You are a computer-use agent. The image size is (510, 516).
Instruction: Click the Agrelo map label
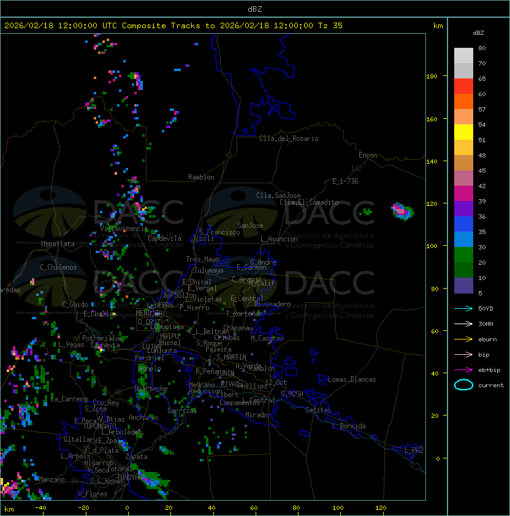pos(150,368)
